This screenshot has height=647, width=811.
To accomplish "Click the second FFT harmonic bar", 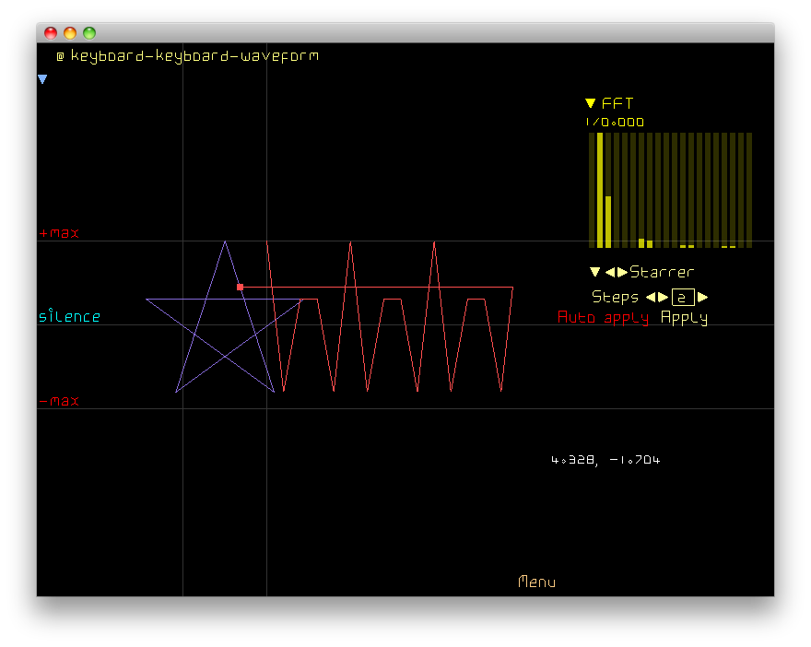I will [x=608, y=221].
